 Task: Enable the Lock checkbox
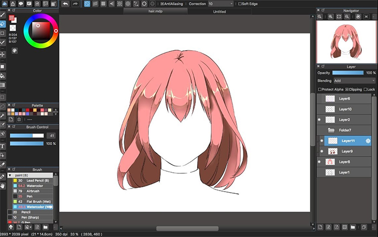[x=365, y=90]
